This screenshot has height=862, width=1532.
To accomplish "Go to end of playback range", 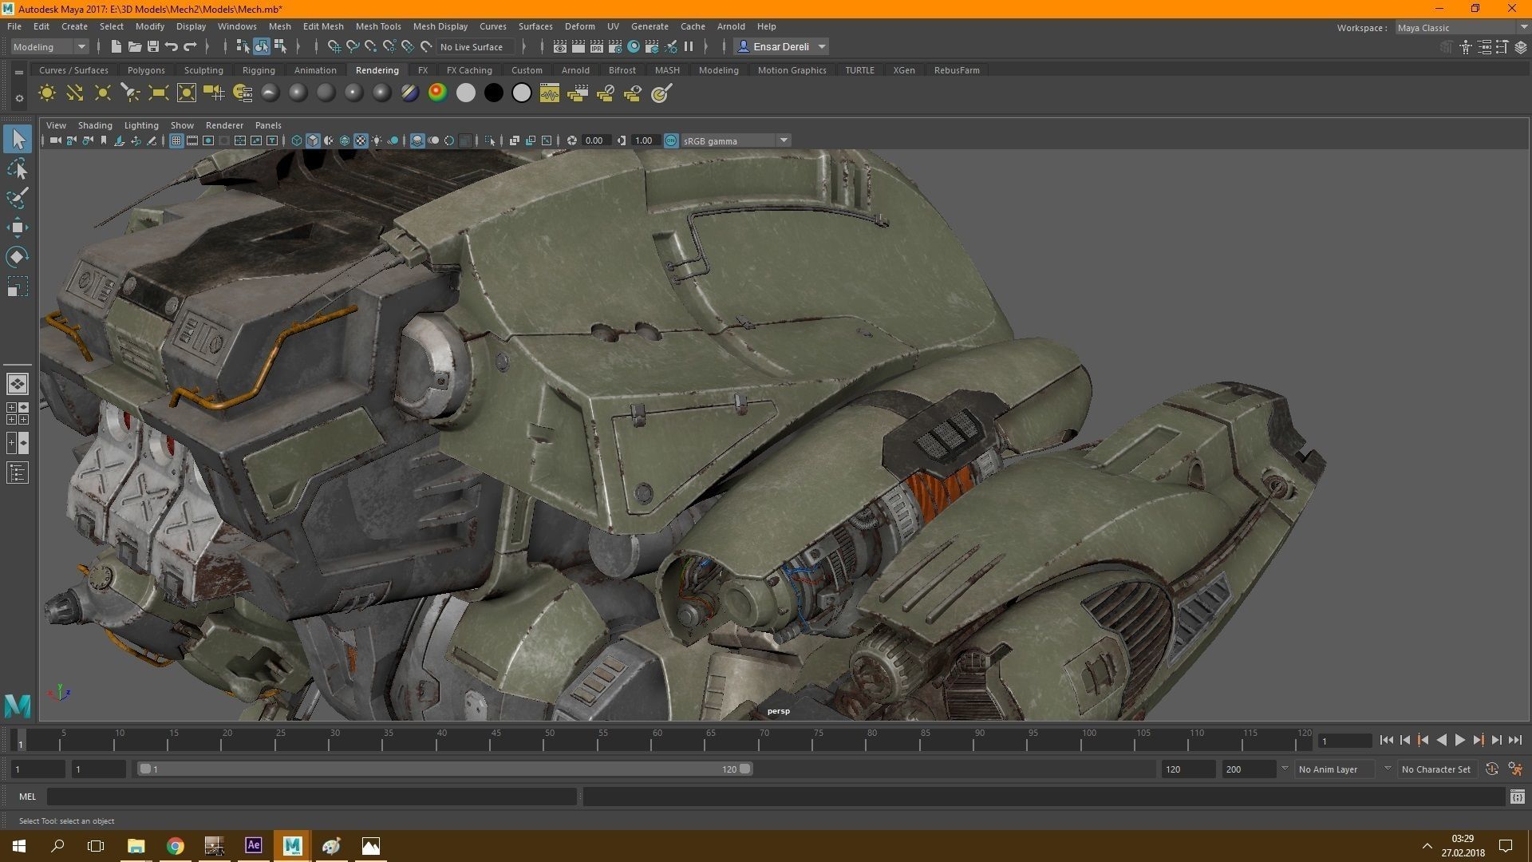I will pos(1515,741).
